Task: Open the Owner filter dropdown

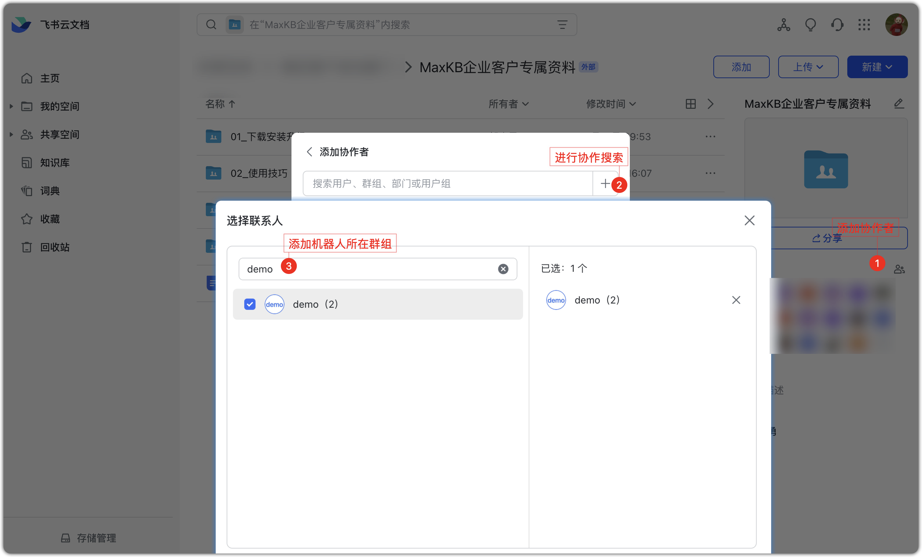Action: (x=508, y=104)
